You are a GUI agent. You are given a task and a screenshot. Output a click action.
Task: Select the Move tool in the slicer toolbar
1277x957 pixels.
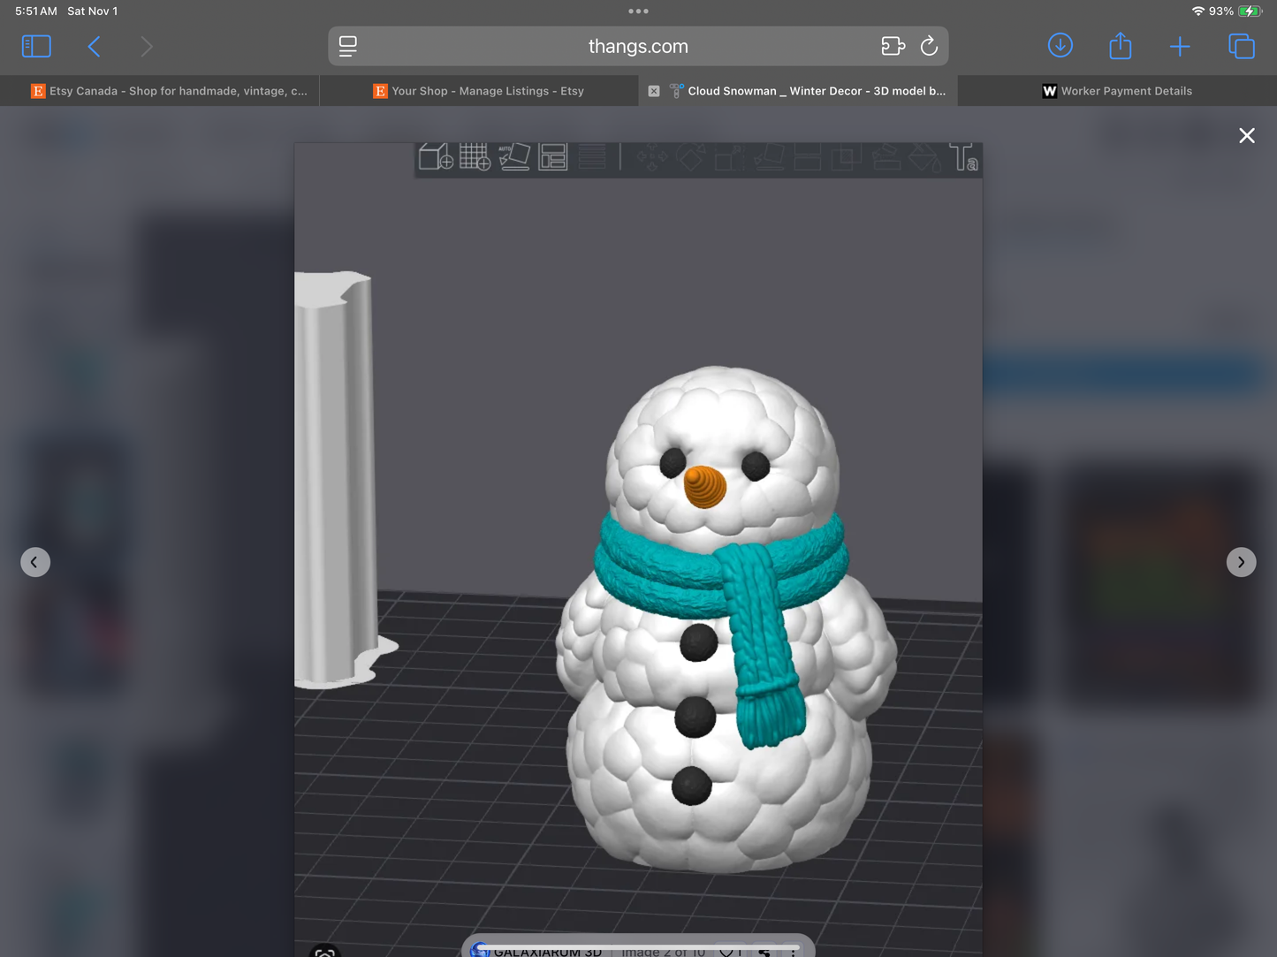[654, 157]
